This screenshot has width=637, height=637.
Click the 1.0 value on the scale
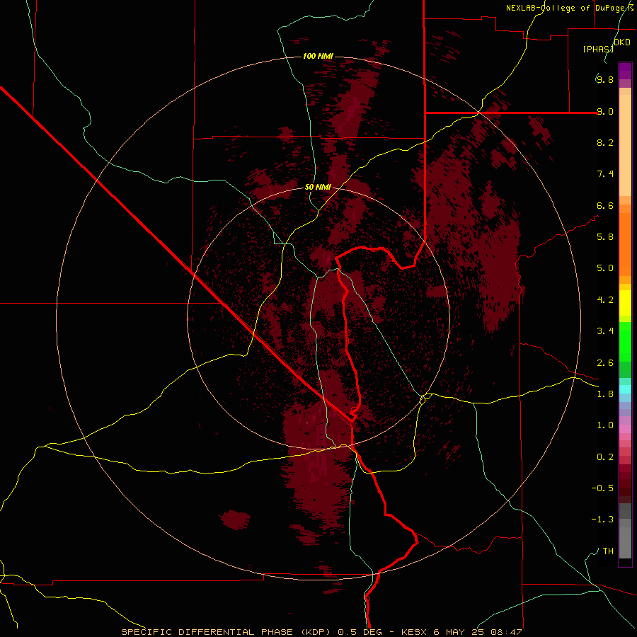pos(605,425)
